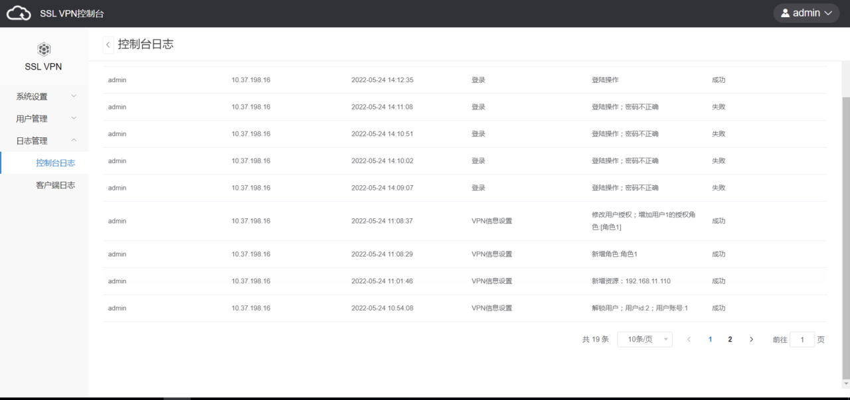Select the 日志管理 sidebar menu
The width and height of the screenshot is (850, 400).
pos(44,141)
